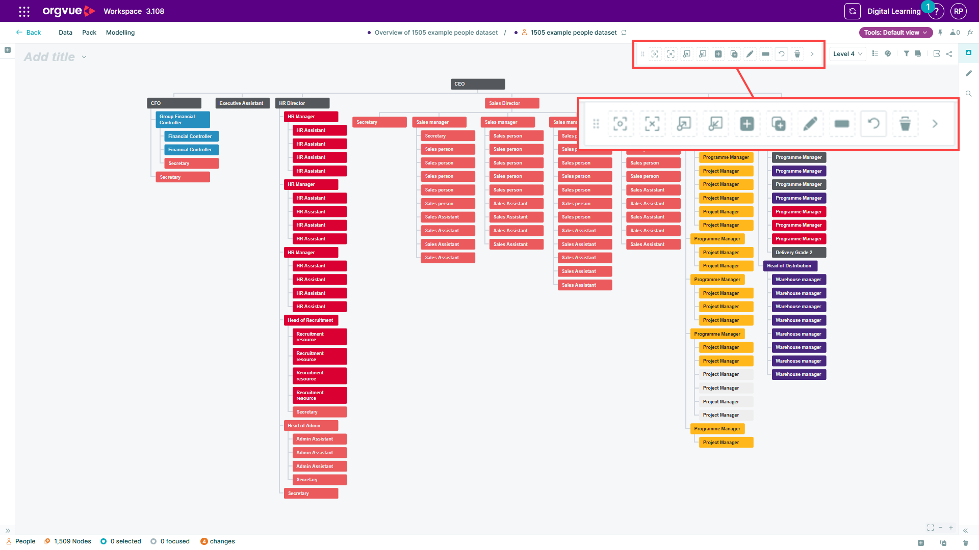
Task: Select the CEO node in chart
Action: point(478,84)
